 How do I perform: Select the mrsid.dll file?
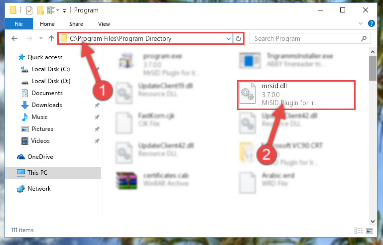pyautogui.click(x=296, y=95)
